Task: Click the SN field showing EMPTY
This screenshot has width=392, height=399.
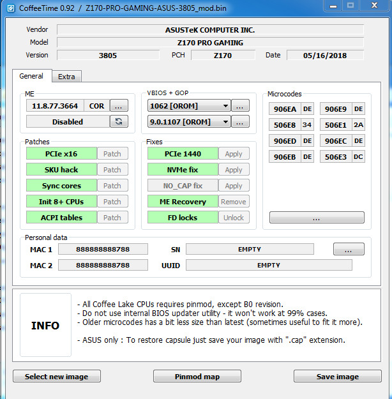Action: tap(250, 249)
